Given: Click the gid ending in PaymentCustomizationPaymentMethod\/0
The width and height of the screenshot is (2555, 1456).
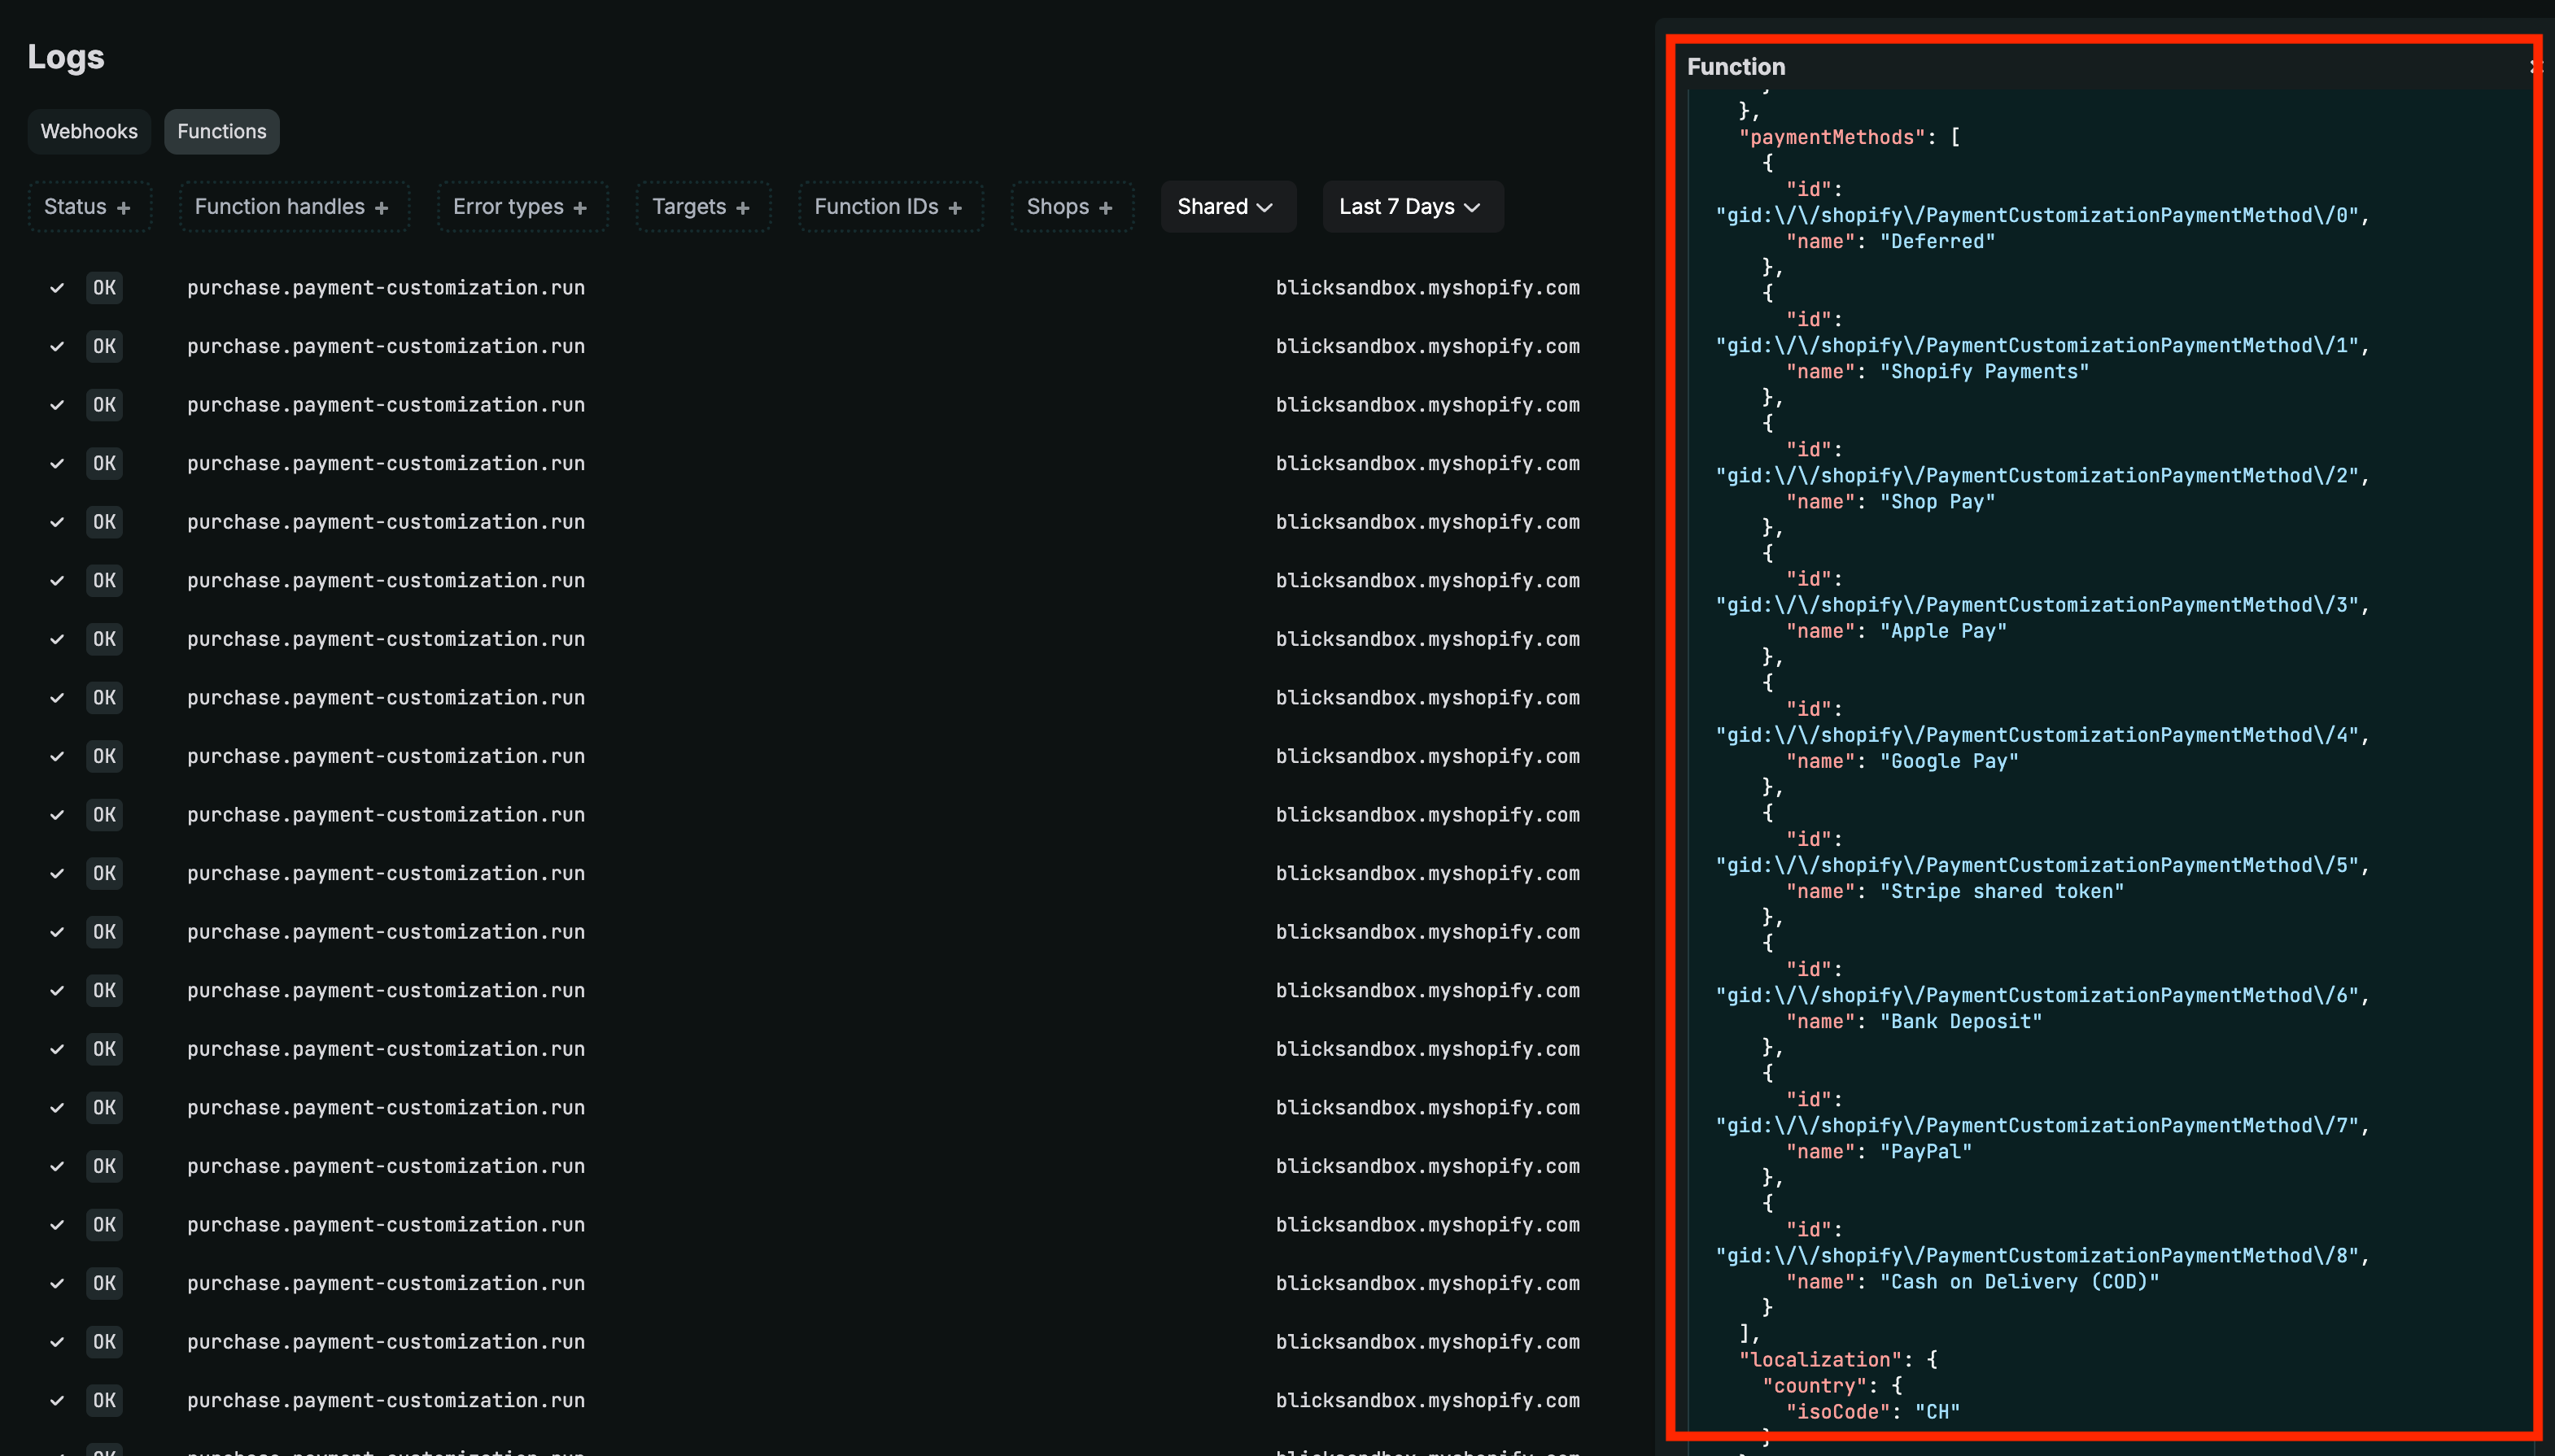Looking at the screenshot, I should pos(2037,215).
